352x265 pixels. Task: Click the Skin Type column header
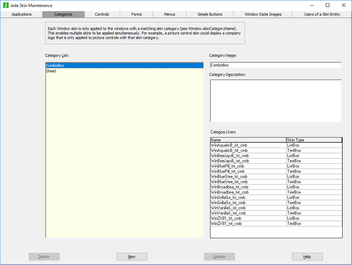[x=314, y=140]
